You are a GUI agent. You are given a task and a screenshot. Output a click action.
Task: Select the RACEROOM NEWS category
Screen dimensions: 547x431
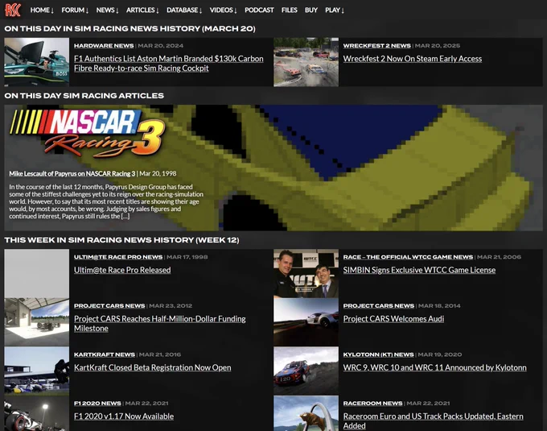[x=372, y=404]
